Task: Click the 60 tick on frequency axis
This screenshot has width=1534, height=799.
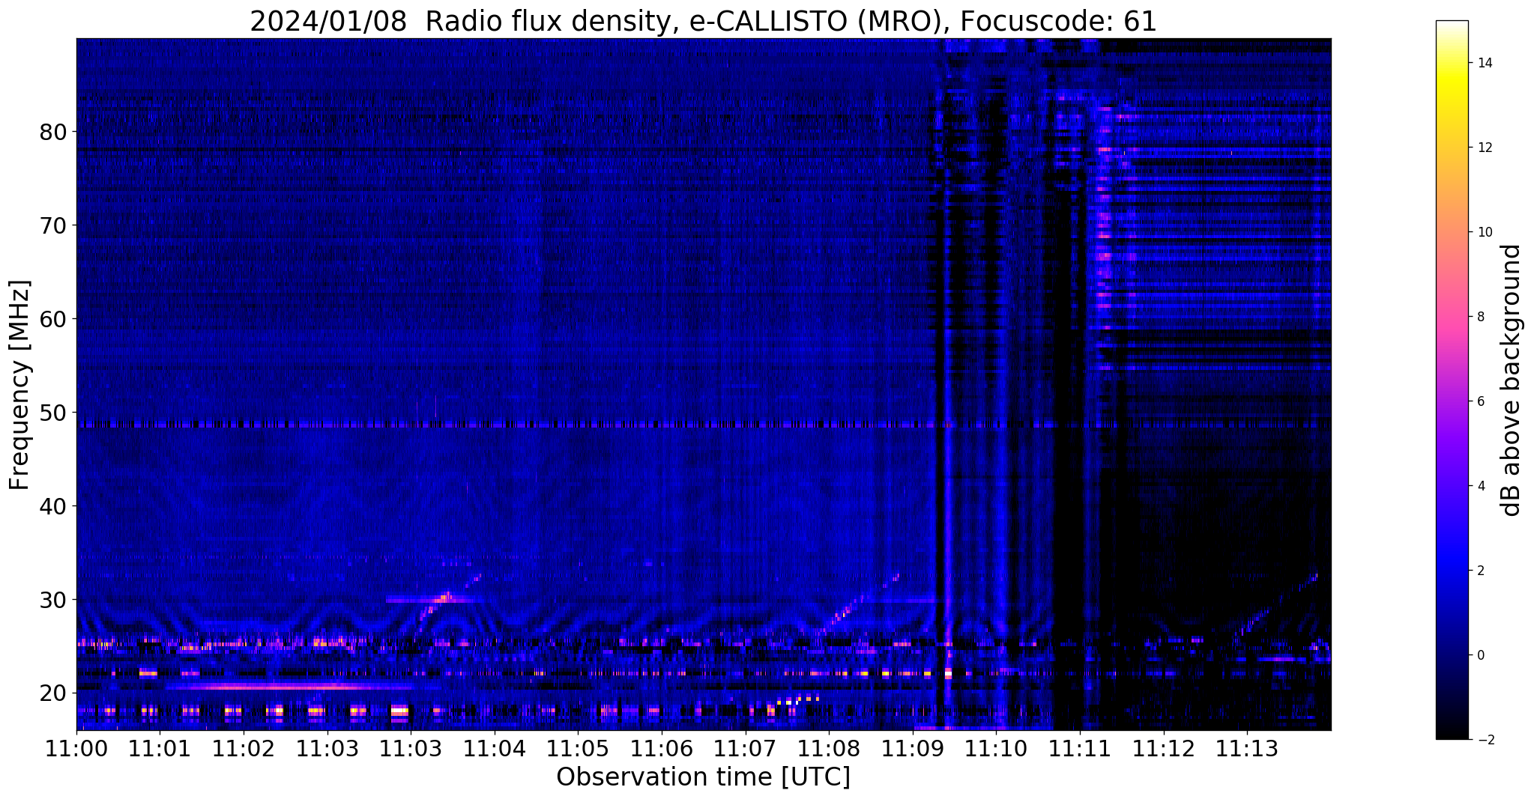Action: (x=53, y=320)
